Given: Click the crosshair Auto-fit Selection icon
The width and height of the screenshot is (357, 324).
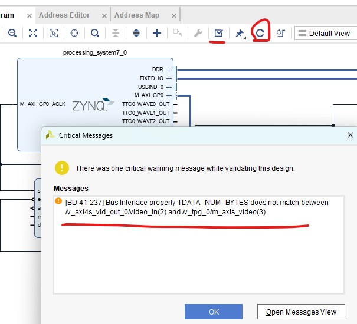Looking at the screenshot, I should [x=74, y=34].
